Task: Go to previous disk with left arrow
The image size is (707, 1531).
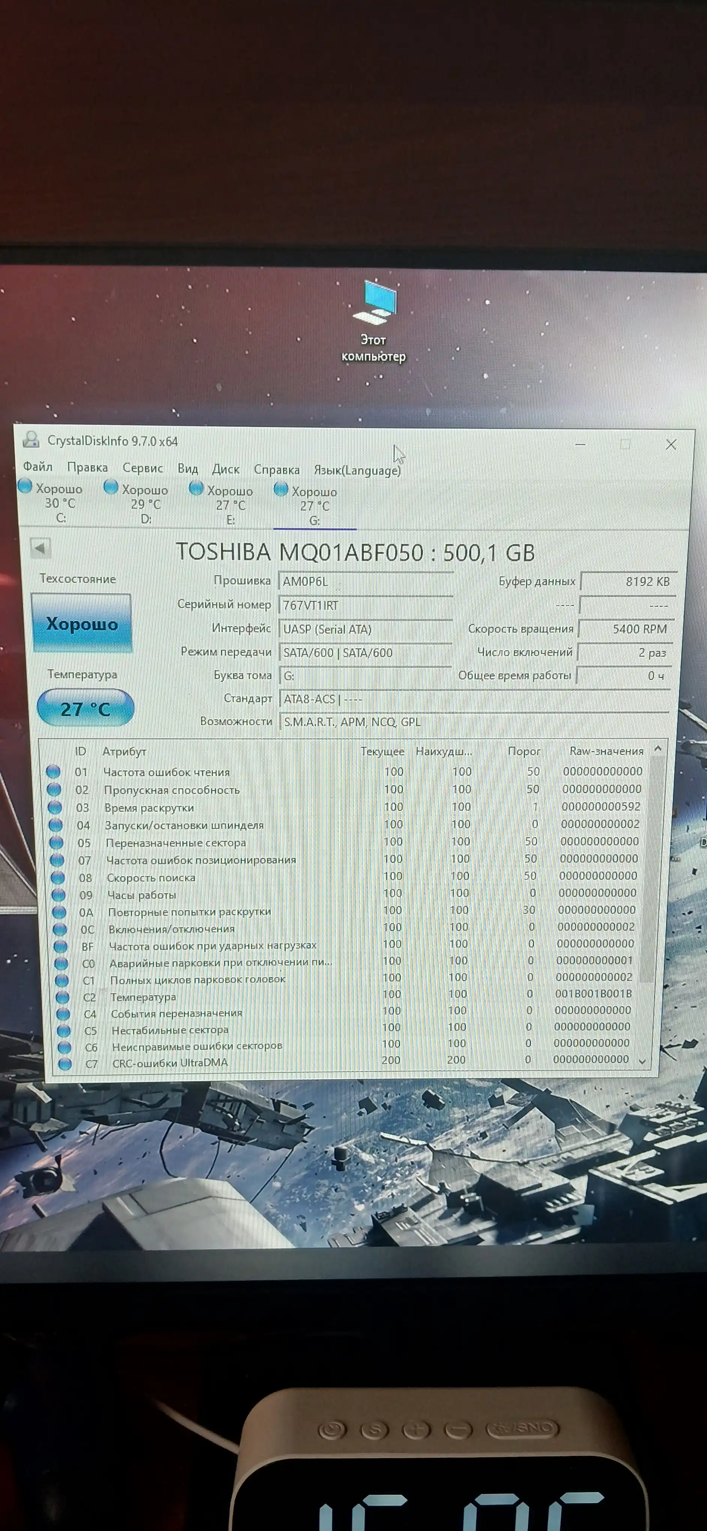Action: click(x=41, y=548)
